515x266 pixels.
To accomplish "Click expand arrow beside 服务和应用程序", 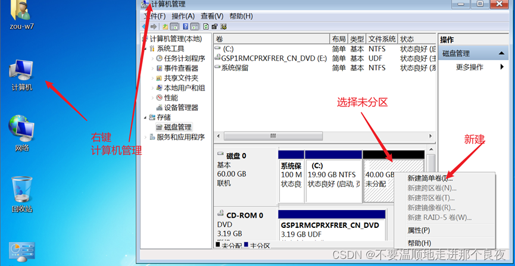I will pyautogui.click(x=145, y=137).
